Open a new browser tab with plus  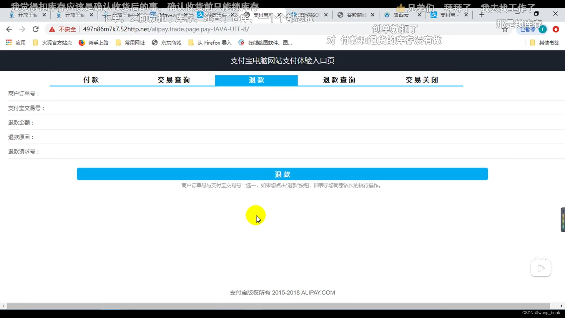482,15
